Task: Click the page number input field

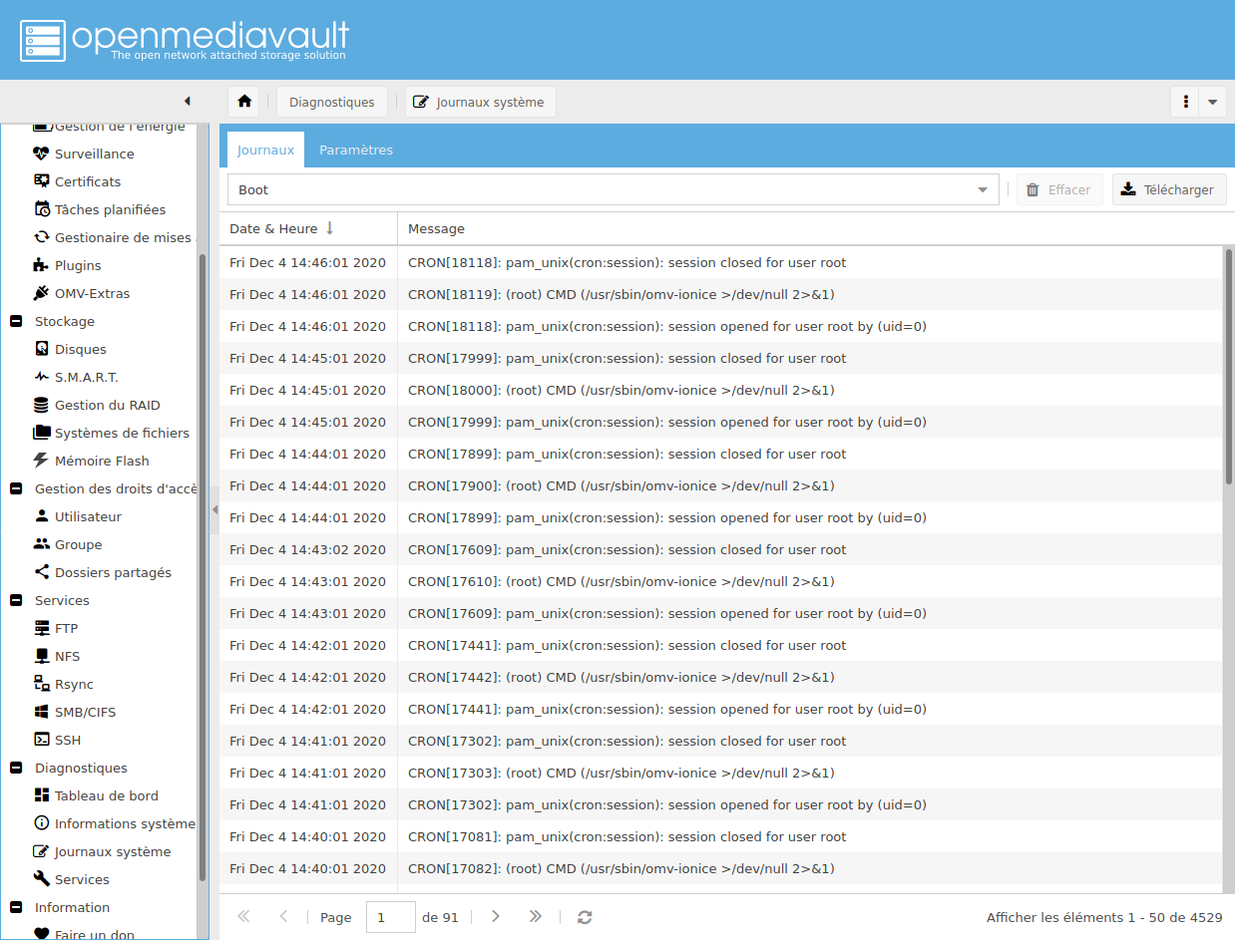Action: pos(390,917)
